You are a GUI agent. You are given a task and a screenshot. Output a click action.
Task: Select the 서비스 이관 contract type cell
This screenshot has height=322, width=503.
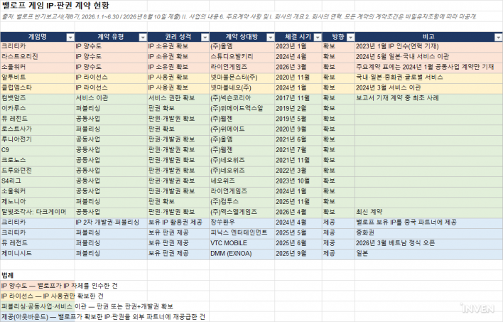[x=111, y=98]
